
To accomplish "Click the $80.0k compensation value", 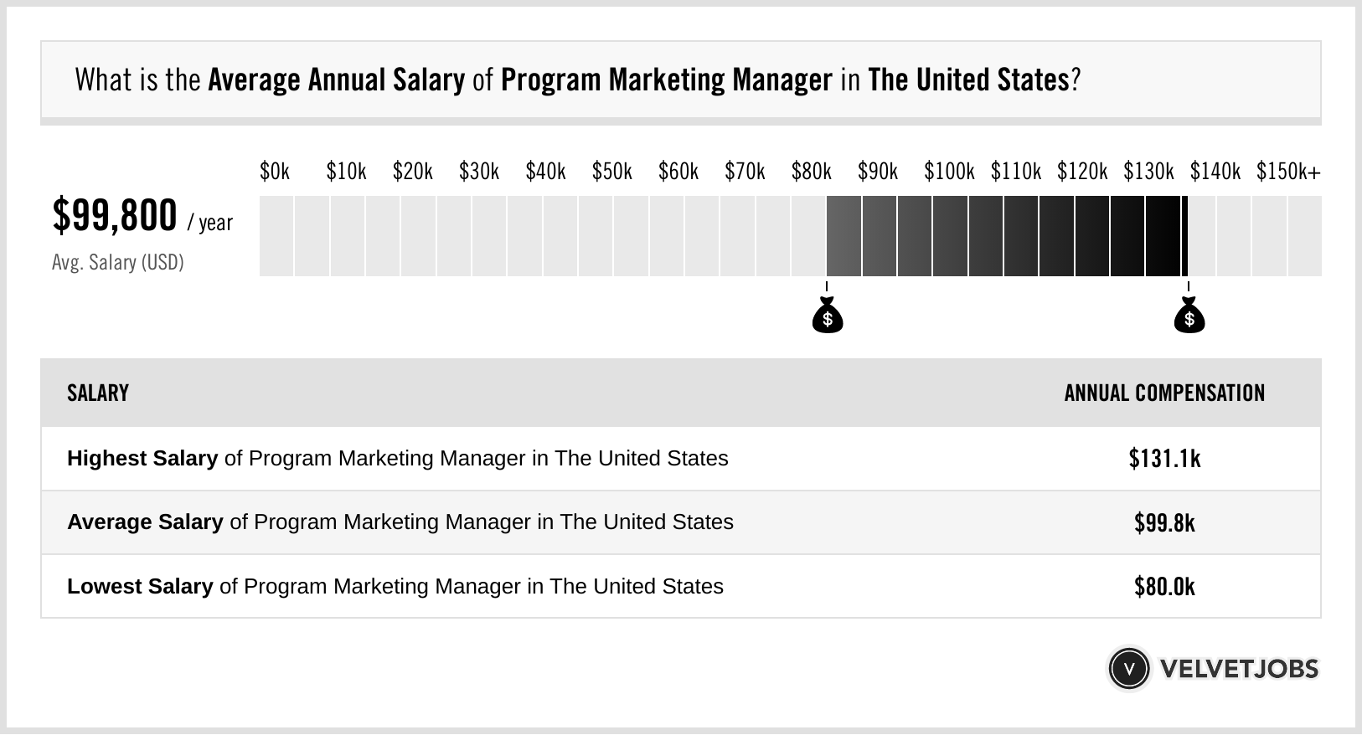I will 1164,587.
